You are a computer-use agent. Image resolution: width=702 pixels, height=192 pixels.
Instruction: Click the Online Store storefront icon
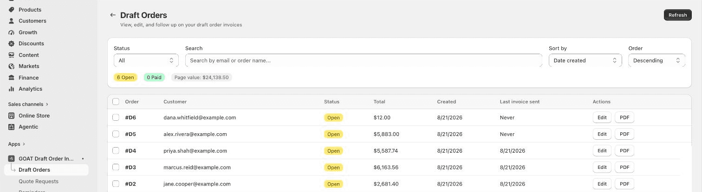tap(12, 116)
